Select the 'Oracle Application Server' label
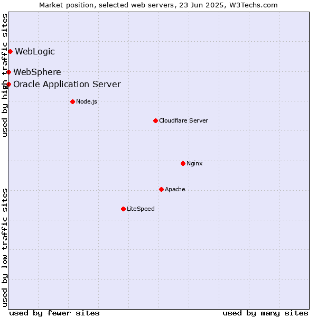Image resolution: width=317 pixels, height=317 pixels. (67, 85)
